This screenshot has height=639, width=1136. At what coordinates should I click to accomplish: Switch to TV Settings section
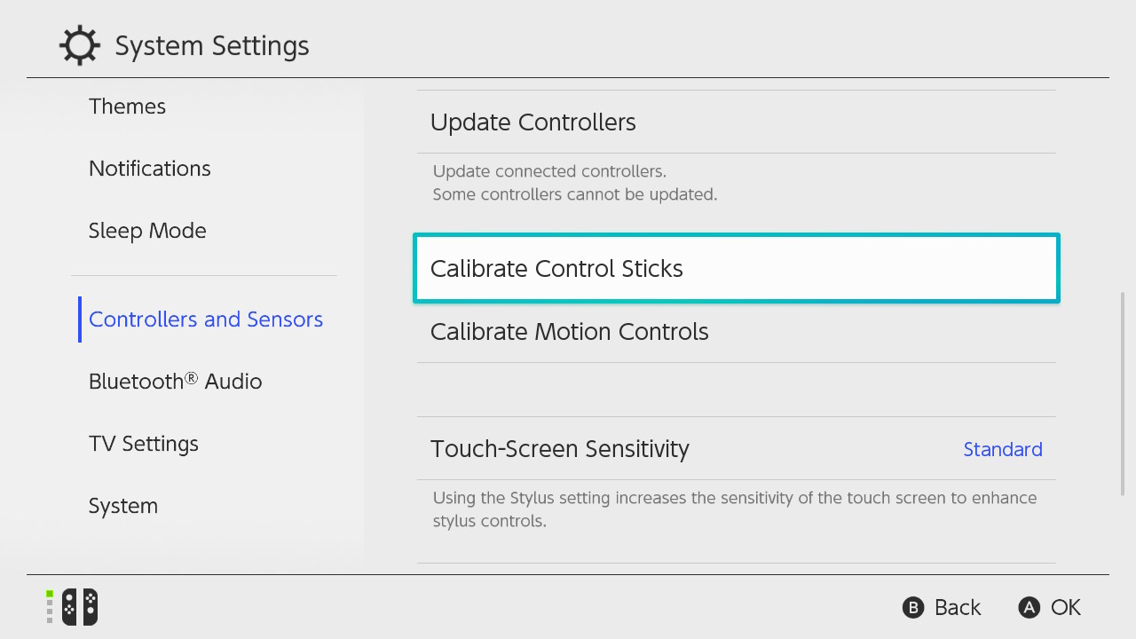coord(144,444)
